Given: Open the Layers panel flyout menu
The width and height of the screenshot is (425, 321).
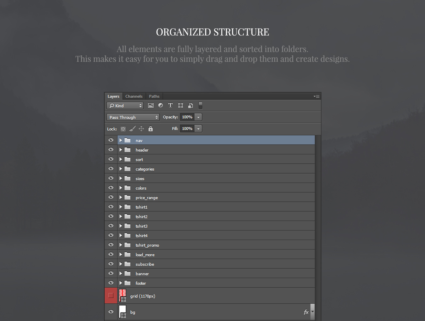Looking at the screenshot, I should (317, 96).
